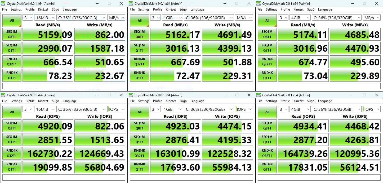This screenshot has height=183, width=383.
Task: Open the MB/s unit dropdown in the 4GiB window
Action: (x=371, y=18)
